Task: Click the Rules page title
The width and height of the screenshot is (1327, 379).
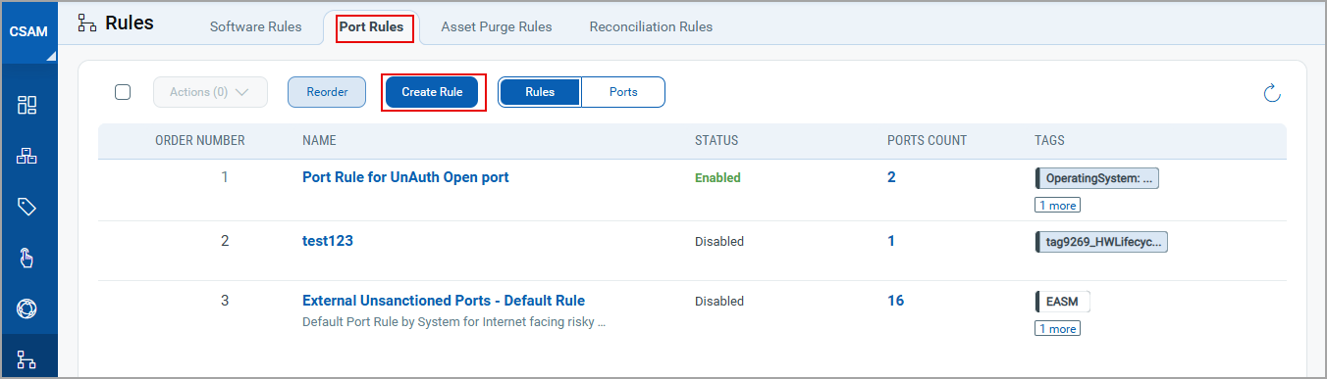Action: [x=130, y=24]
